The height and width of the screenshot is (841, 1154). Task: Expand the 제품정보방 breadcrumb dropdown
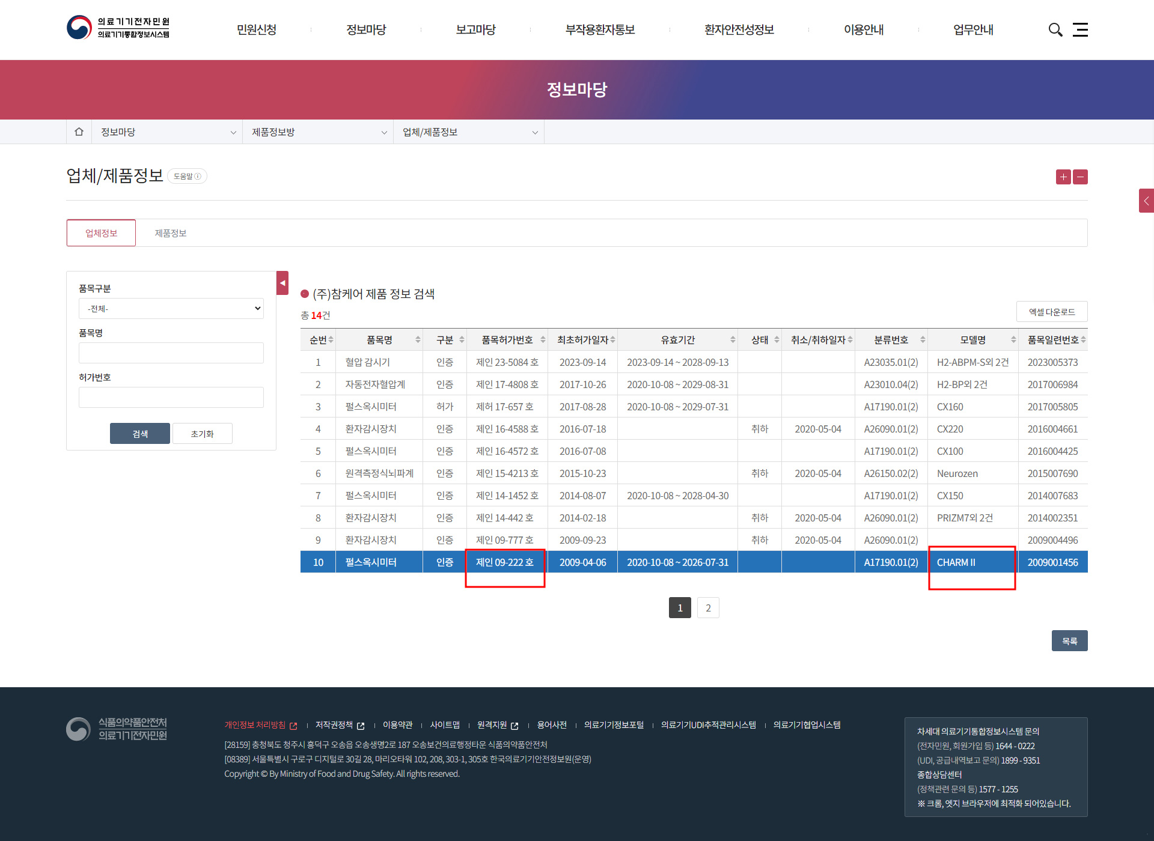coord(318,132)
